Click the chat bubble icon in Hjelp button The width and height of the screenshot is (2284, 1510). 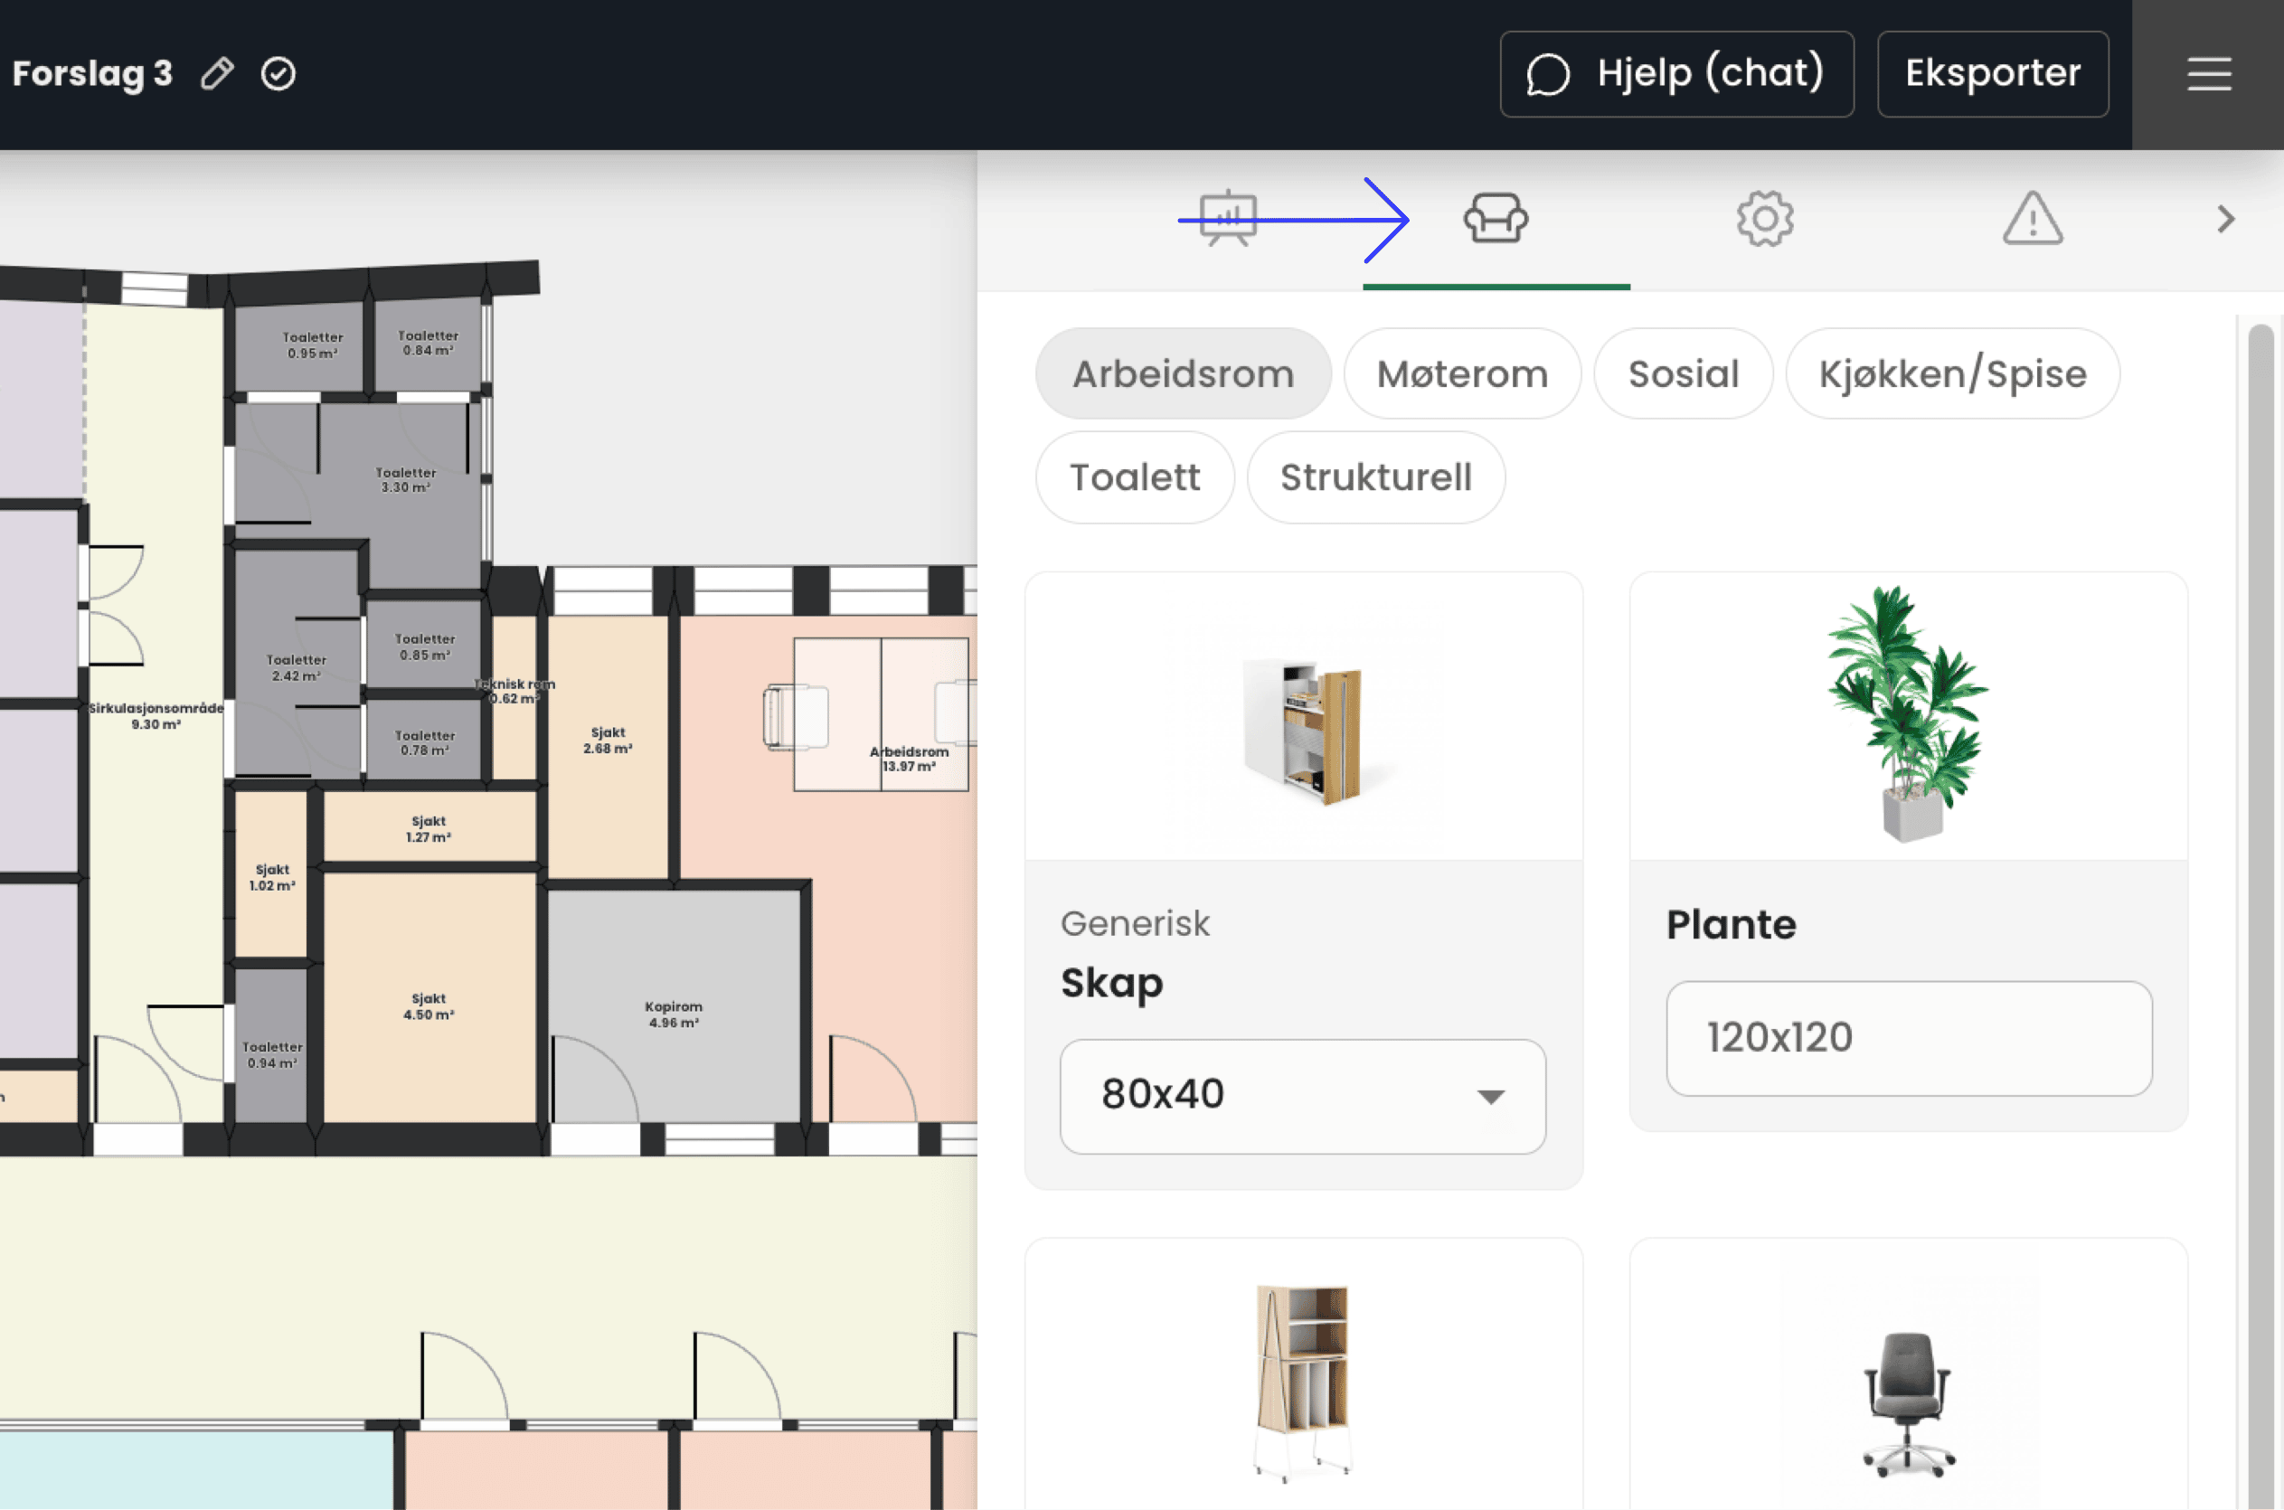(1548, 74)
